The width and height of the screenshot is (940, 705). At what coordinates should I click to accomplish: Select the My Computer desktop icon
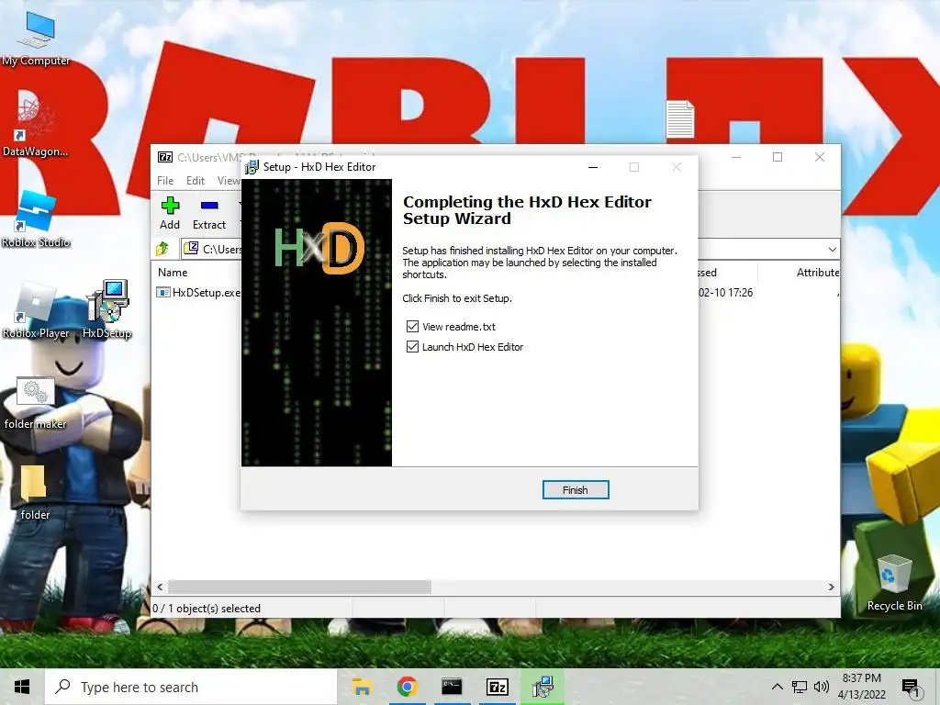pos(36,37)
